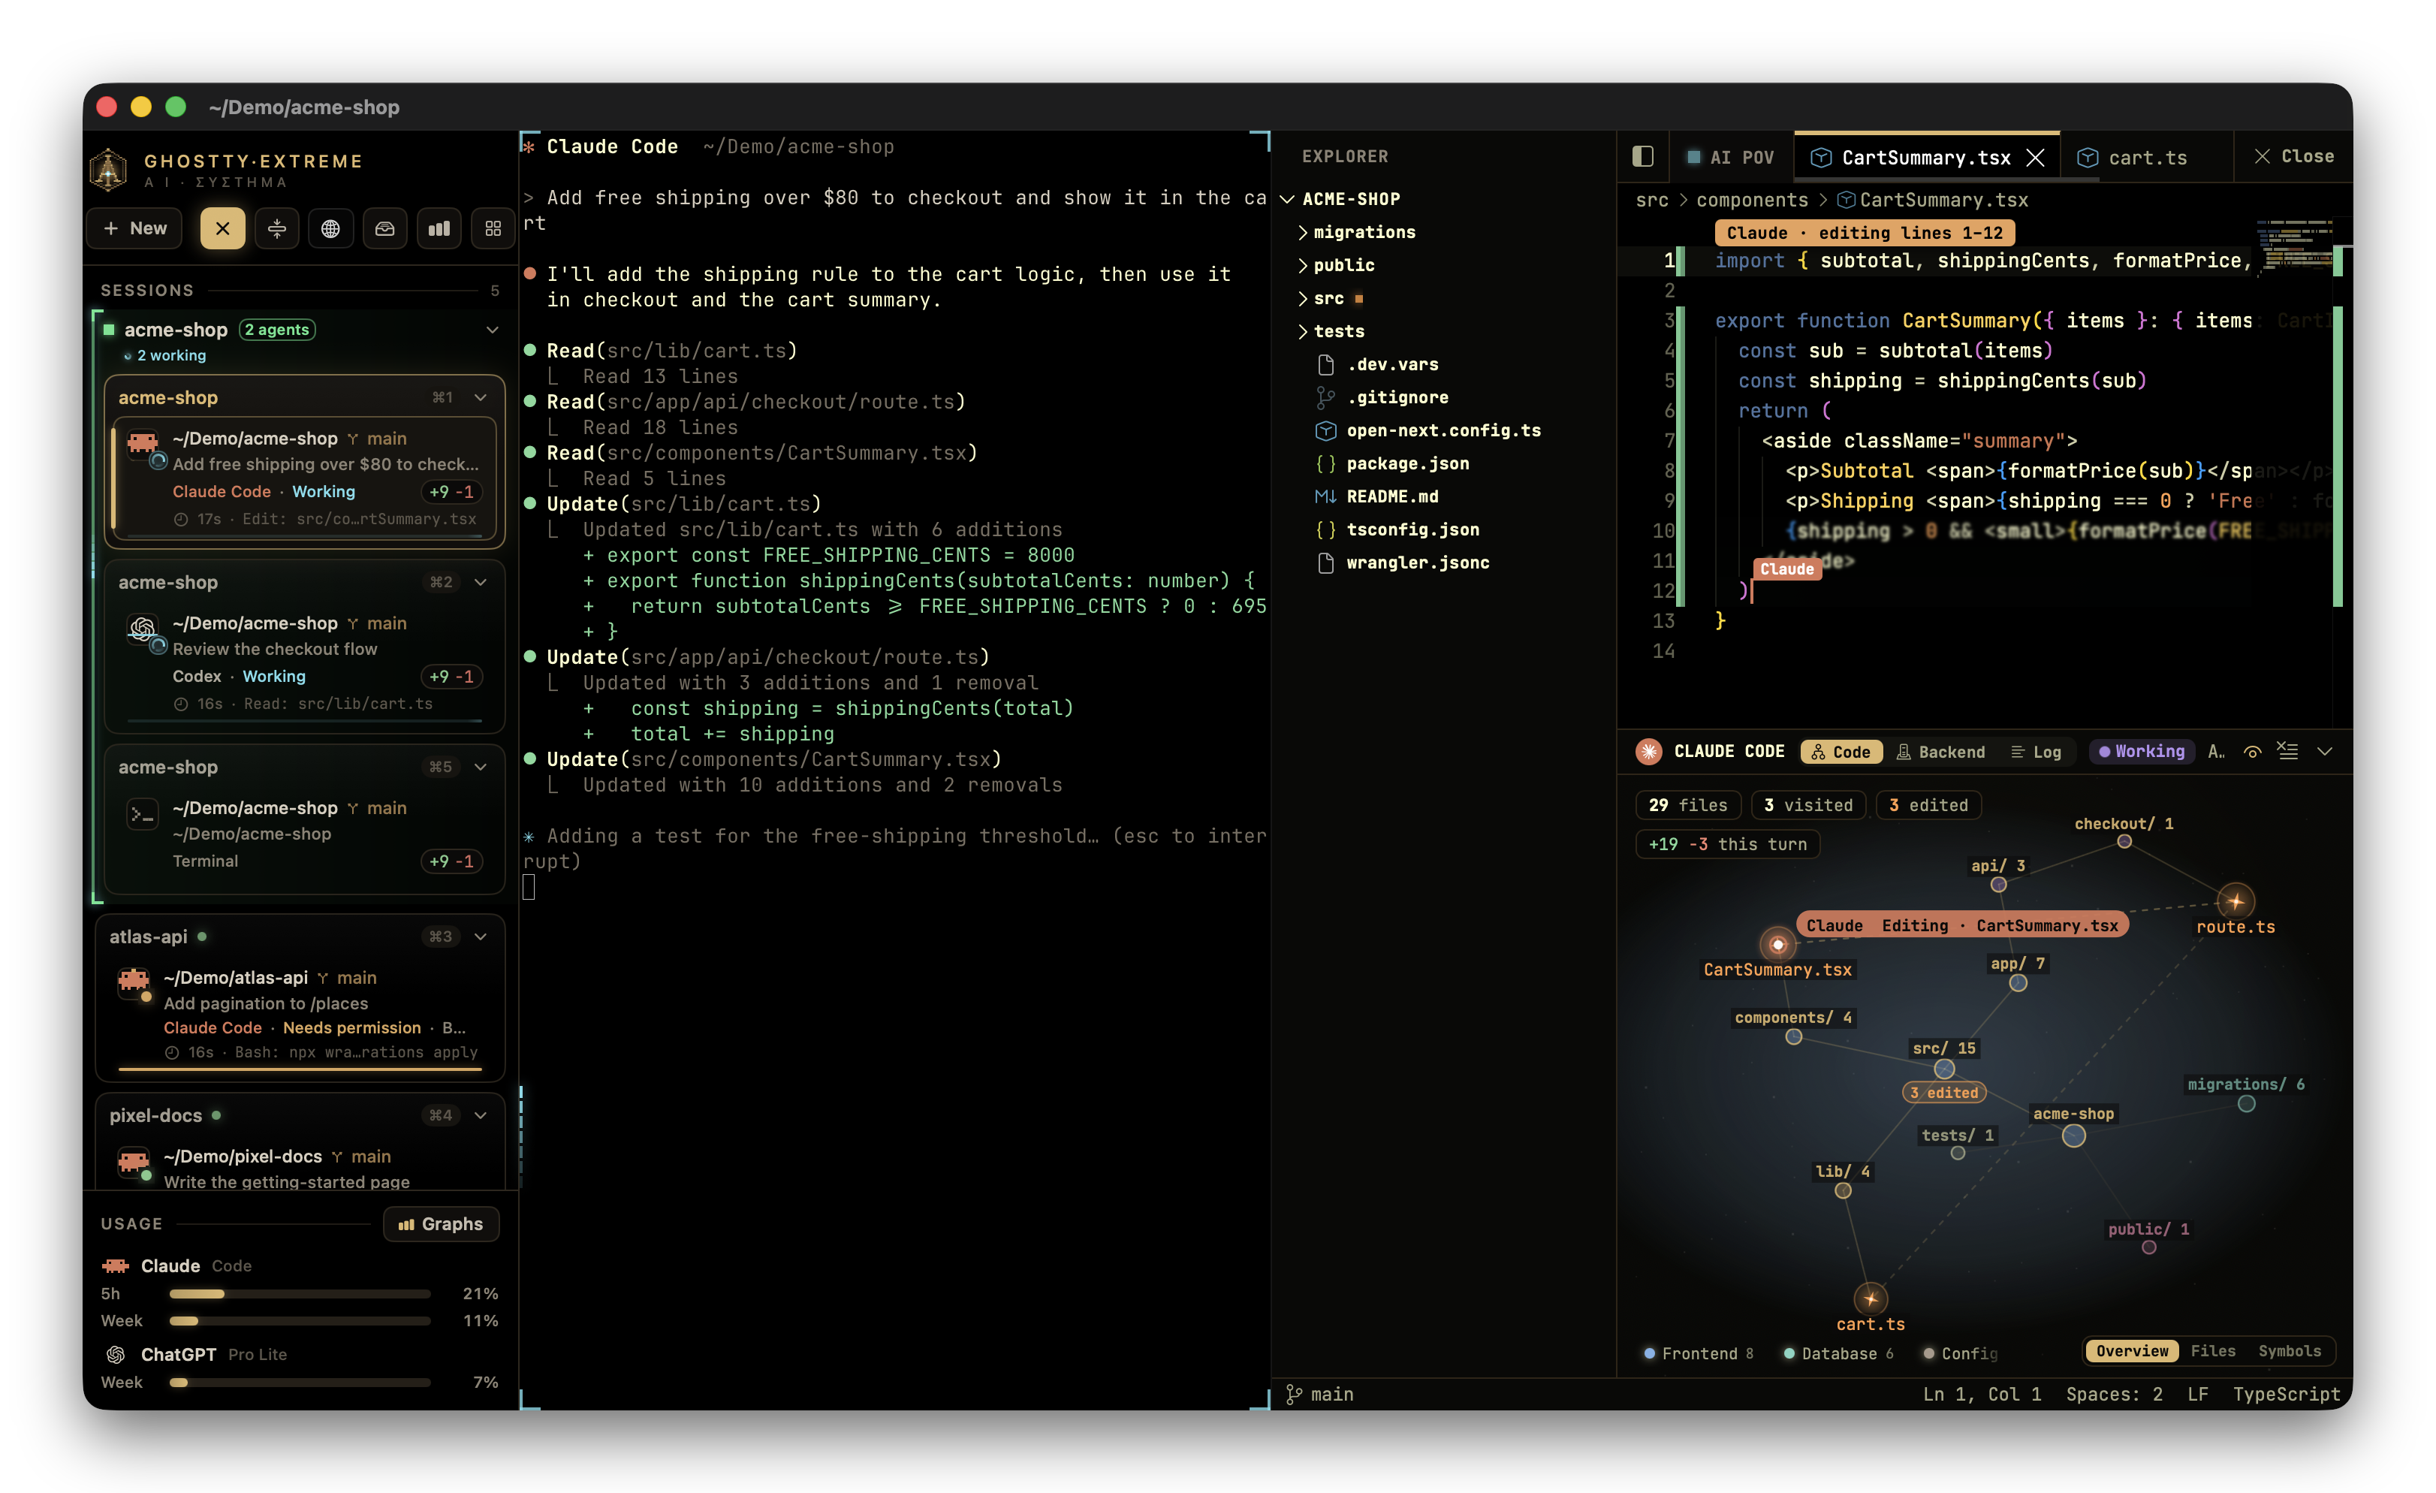Screen dimensions: 2436x1493
Task: Switch to the Backend tab
Action: pyautogui.click(x=1940, y=752)
